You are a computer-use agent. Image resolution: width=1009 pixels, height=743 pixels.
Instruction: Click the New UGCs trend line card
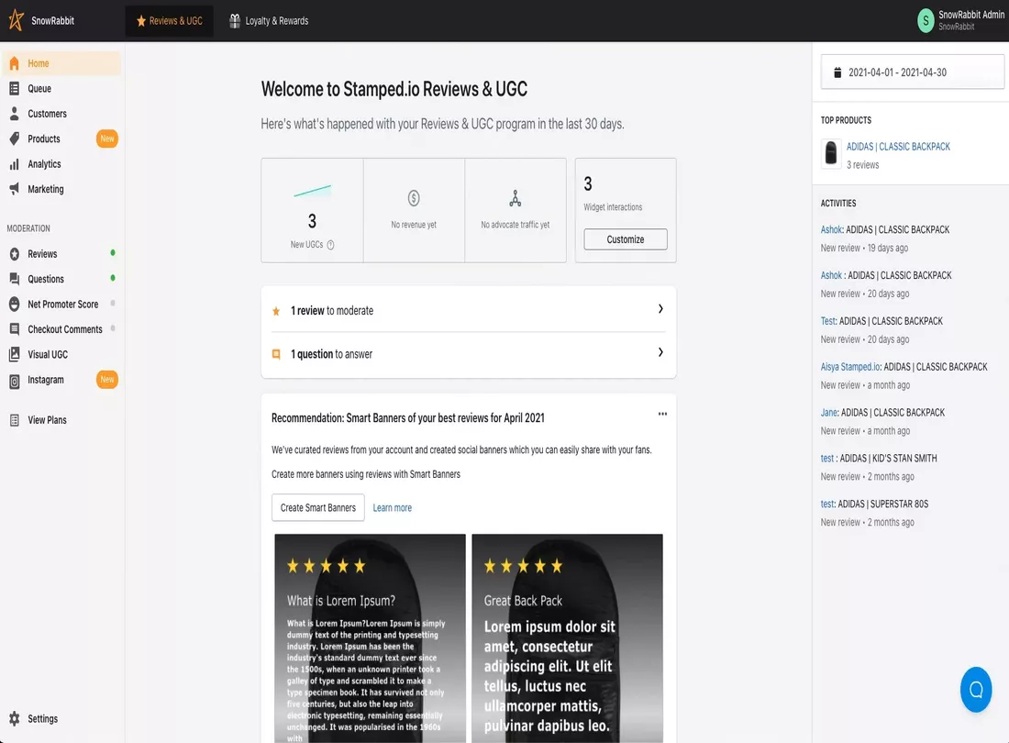click(312, 210)
